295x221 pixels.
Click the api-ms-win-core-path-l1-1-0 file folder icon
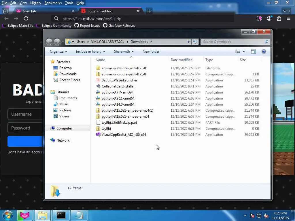tap(98, 68)
